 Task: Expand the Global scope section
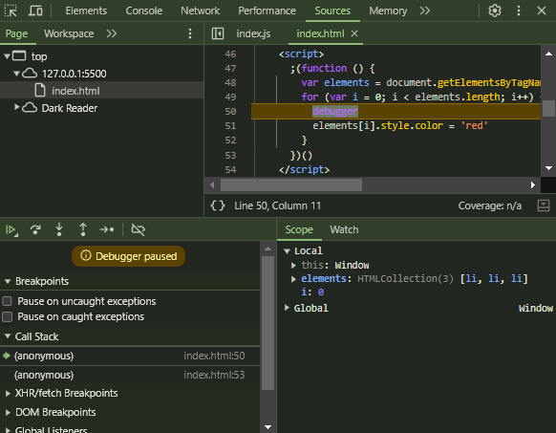[287, 308]
